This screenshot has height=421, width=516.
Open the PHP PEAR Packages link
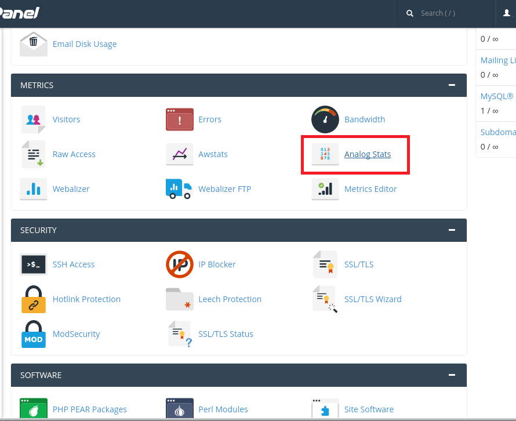click(x=89, y=409)
